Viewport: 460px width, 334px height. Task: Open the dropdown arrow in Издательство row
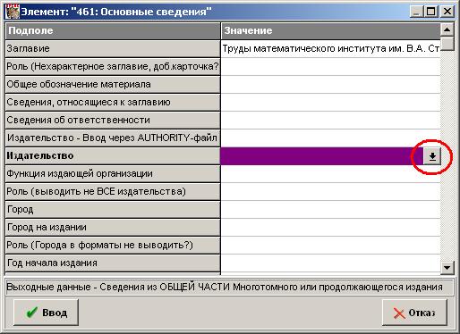(x=432, y=155)
